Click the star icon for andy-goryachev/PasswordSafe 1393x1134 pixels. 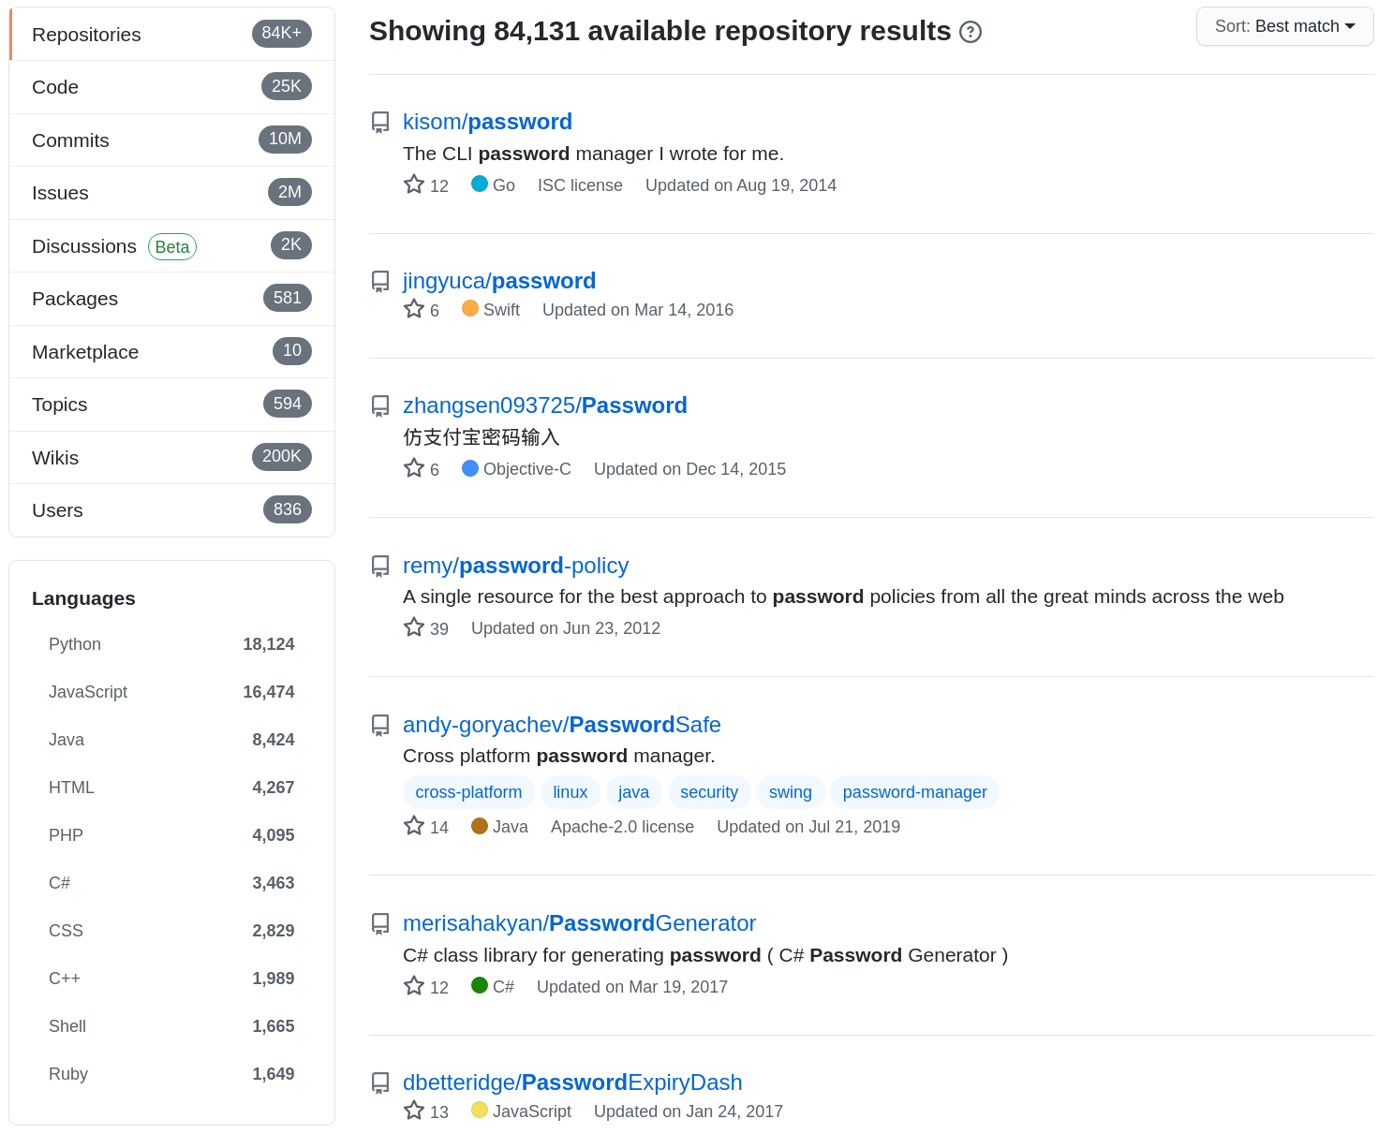click(414, 826)
